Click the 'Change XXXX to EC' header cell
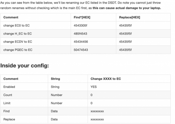Screen dimensions: 175x124 (x=106, y=79)
